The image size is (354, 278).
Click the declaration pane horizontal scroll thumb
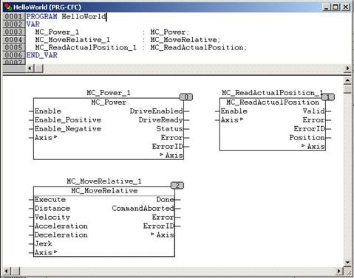click(38, 68)
